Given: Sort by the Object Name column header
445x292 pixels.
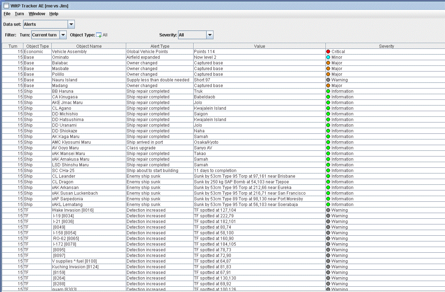Looking at the screenshot, I should point(89,46).
